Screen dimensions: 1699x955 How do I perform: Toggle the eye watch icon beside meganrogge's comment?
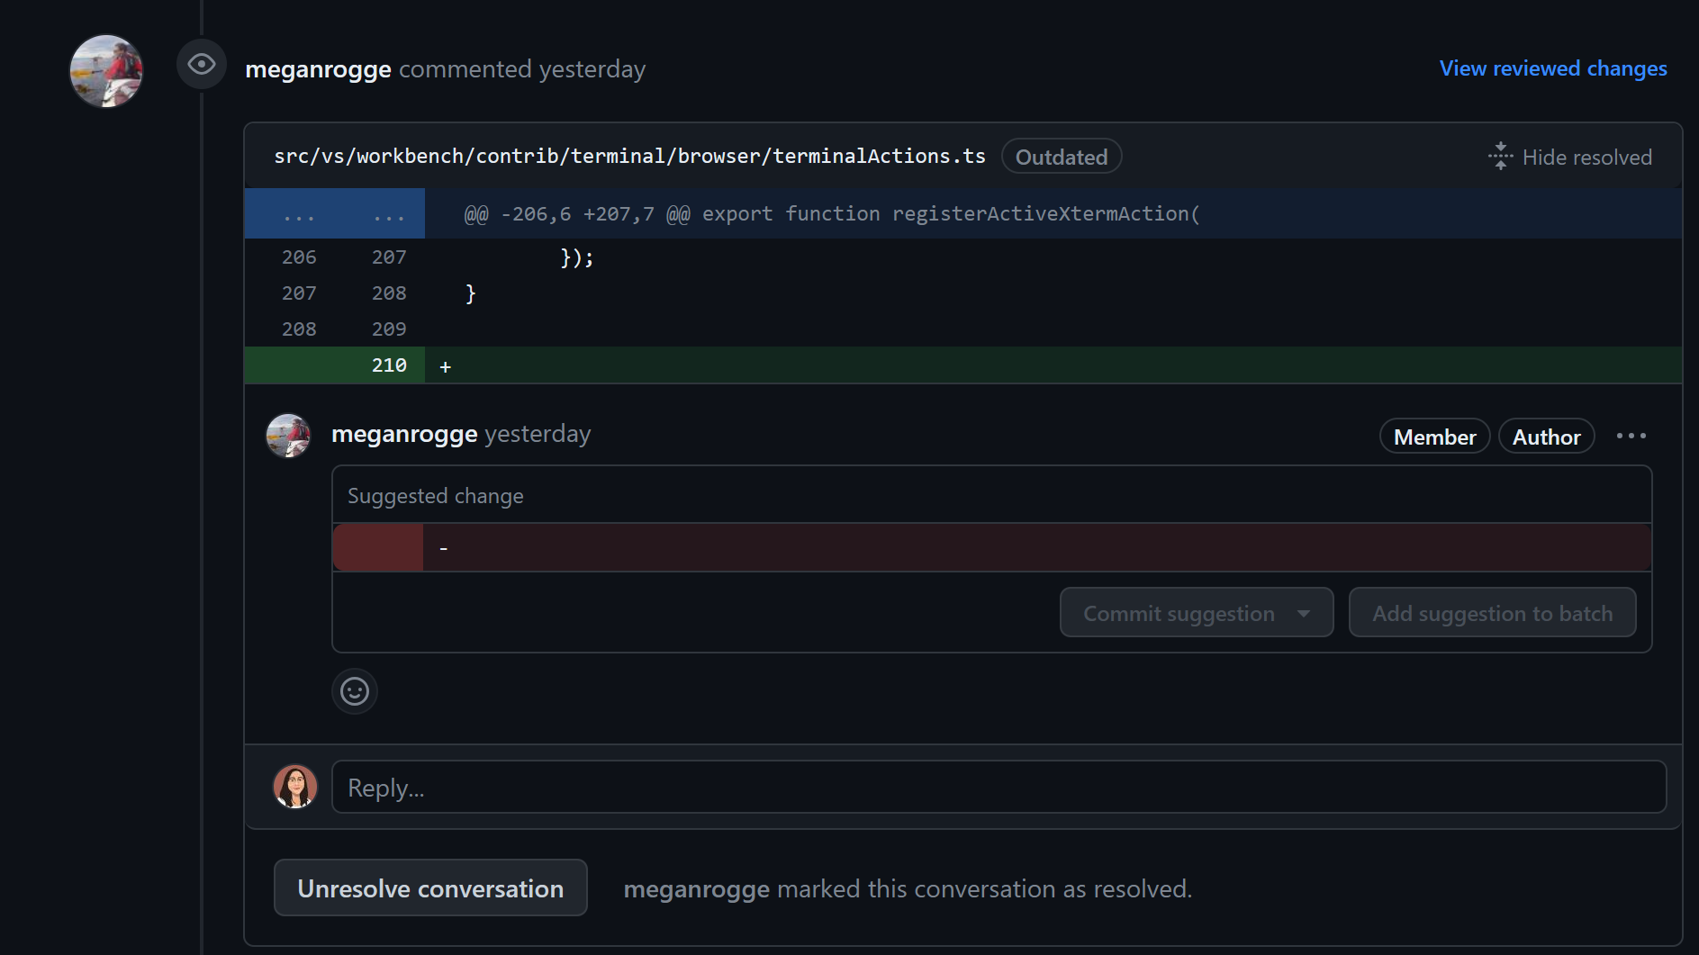201,63
